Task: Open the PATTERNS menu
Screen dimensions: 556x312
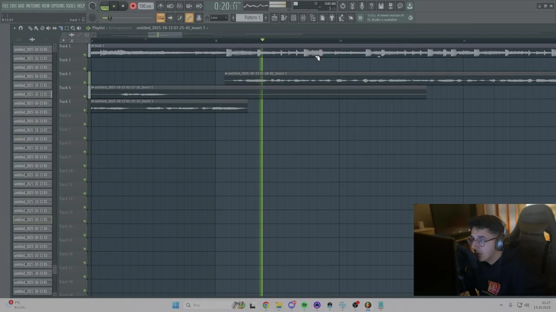Action: pyautogui.click(x=33, y=6)
